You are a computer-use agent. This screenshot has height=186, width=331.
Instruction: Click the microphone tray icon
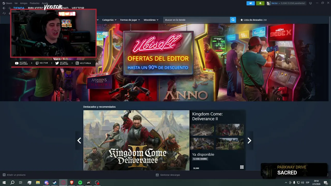[x=294, y=183]
